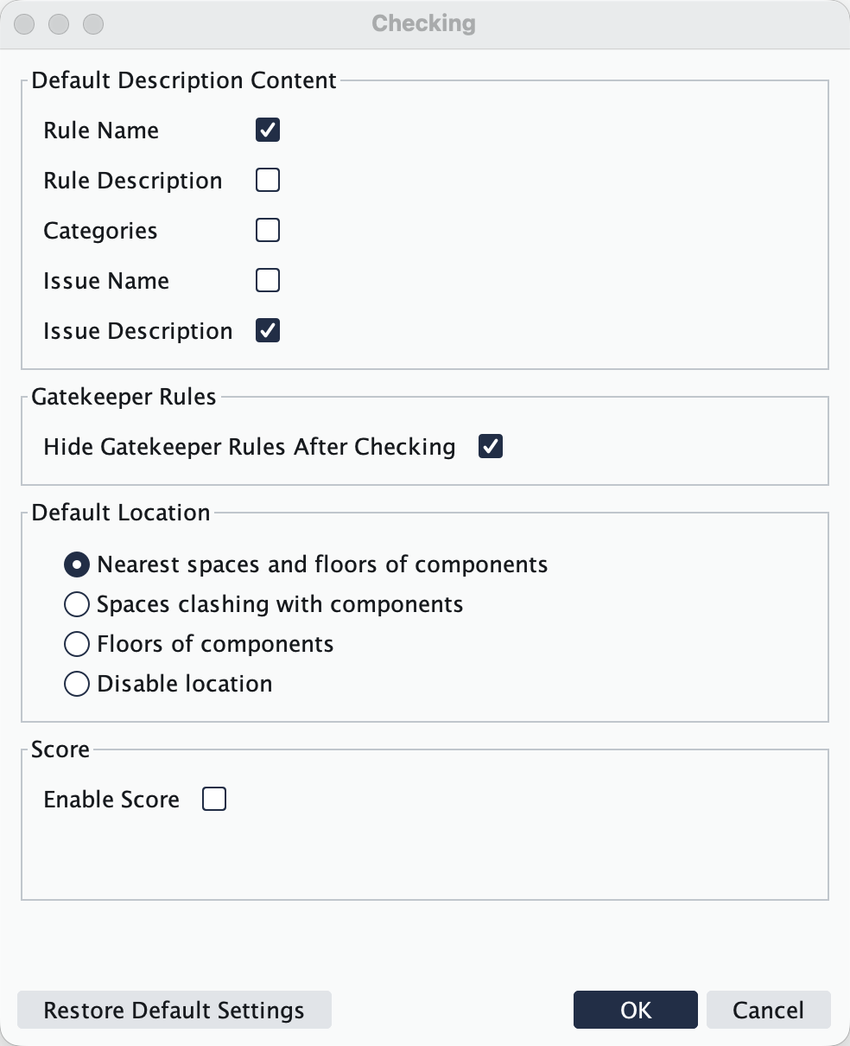
Task: Click the Checking window title bar
Action: pos(423,23)
